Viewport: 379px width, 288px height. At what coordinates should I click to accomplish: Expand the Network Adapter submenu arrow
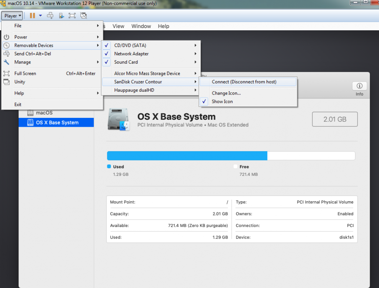(195, 54)
